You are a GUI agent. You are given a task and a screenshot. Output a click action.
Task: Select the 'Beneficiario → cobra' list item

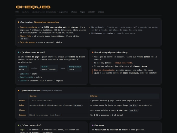(x=31, y=77)
